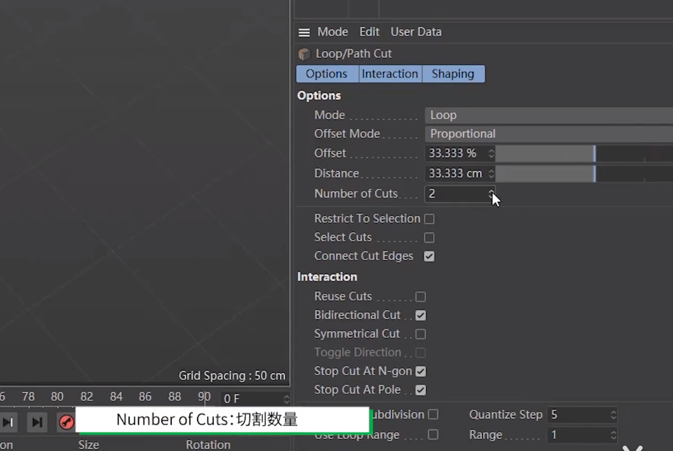Open the Edit menu
Image resolution: width=673 pixels, height=451 pixels.
click(x=369, y=32)
